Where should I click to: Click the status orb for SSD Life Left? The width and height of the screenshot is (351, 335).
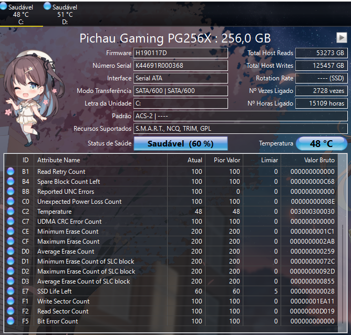pos(11,291)
